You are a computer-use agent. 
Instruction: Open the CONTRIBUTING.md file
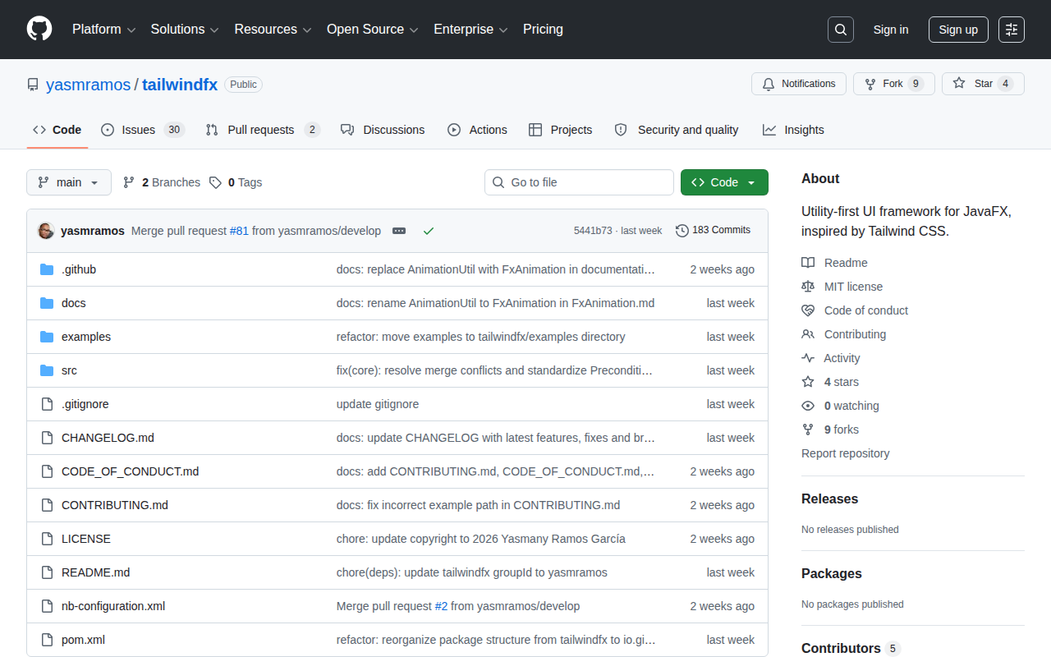115,505
